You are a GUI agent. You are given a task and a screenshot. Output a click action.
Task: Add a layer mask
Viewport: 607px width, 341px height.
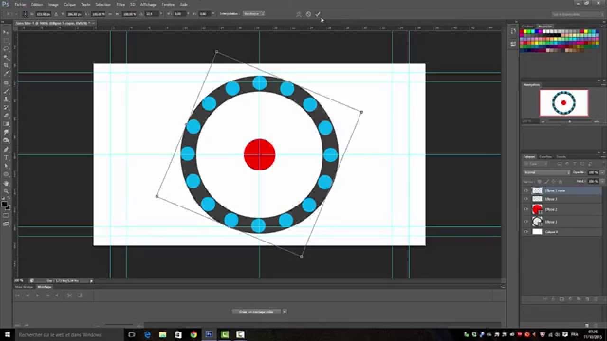[561, 299]
